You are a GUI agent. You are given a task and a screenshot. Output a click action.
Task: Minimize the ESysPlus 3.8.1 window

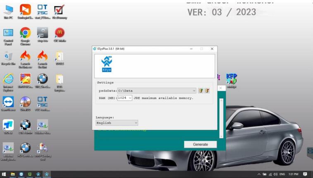(x=191, y=49)
